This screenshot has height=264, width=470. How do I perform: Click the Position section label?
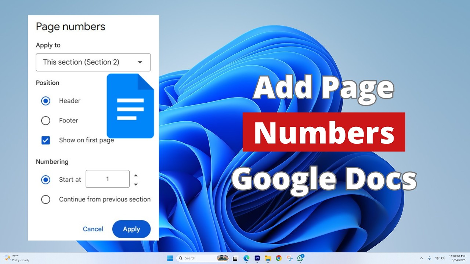47,83
